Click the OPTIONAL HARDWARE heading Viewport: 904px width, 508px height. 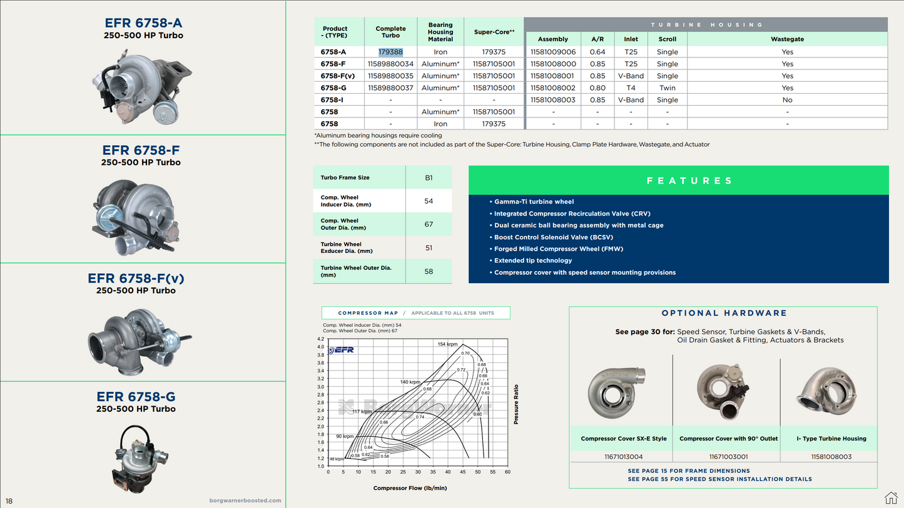pos(724,313)
